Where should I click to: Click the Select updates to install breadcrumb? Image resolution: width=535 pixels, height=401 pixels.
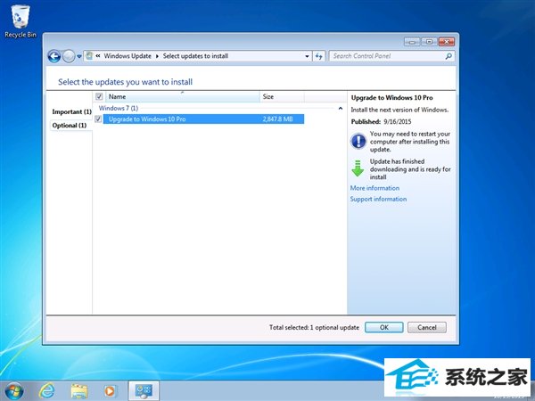pos(195,56)
